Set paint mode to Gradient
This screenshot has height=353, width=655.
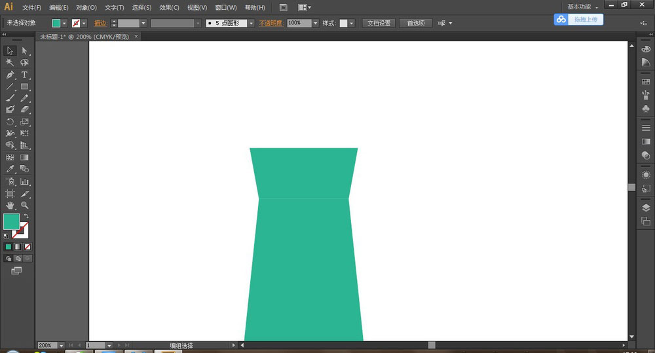click(16, 247)
